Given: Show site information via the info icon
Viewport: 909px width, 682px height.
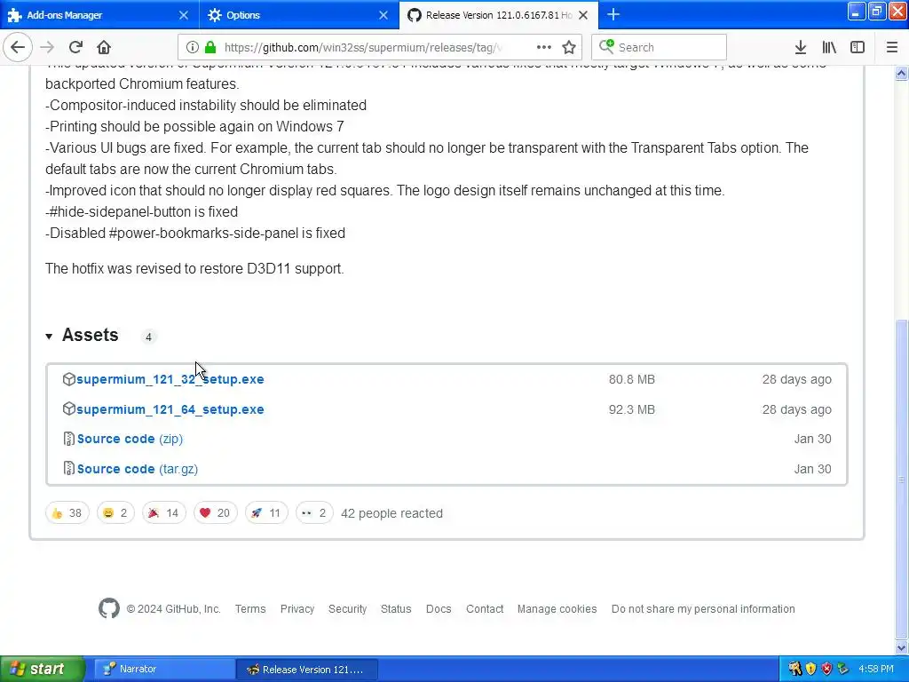Looking at the screenshot, I should coord(193,48).
